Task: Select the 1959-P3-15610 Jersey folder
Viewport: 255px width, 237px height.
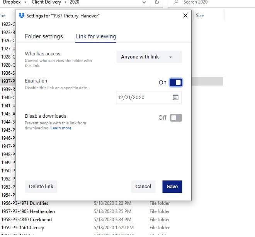Action: (x=23, y=228)
